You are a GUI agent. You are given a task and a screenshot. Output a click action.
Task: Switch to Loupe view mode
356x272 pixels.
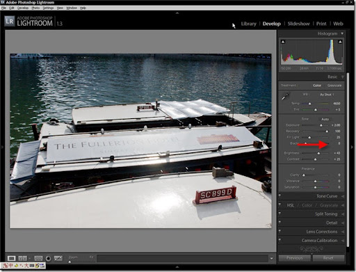pos(11,258)
